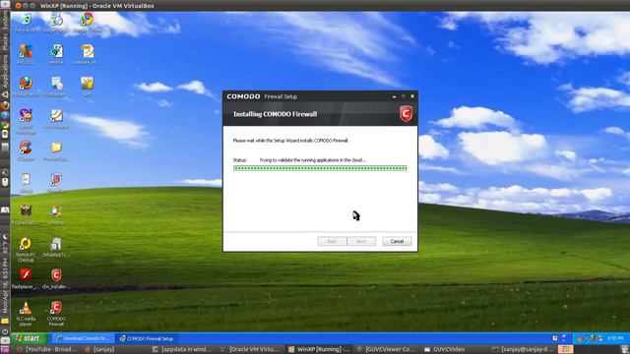Image resolution: width=630 pixels, height=354 pixels.
Task: Switch to COMODO Firewall Setup taskbar item
Action: [x=148, y=338]
